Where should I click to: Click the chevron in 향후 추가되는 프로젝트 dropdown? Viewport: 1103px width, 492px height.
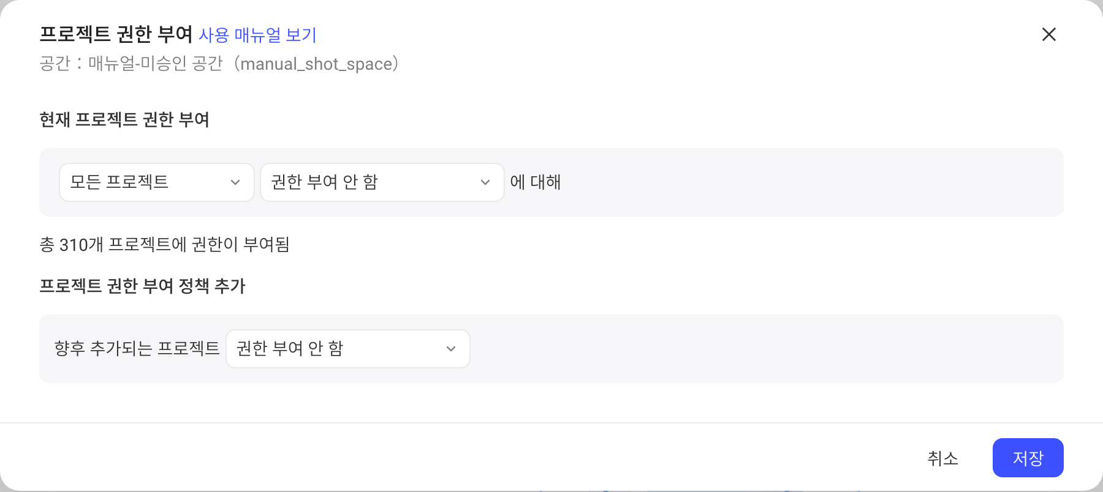[451, 349]
